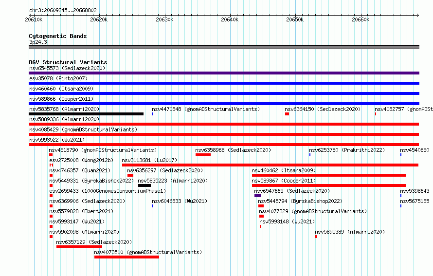Click the 20660k ruler tick label
Image resolution: width=433 pixels, height=276 pixels.
pos(361,19)
